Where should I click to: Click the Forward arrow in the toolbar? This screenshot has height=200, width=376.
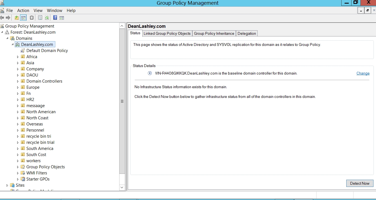click(x=8, y=18)
